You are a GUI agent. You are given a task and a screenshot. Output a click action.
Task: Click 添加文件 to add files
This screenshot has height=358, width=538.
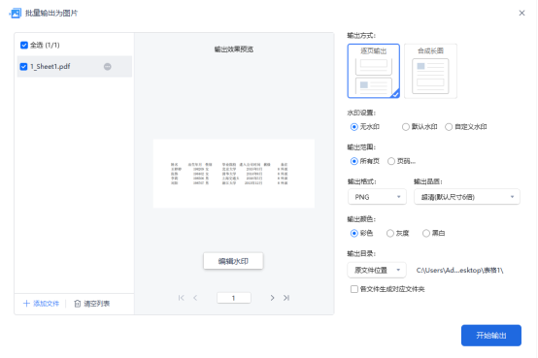41,304
